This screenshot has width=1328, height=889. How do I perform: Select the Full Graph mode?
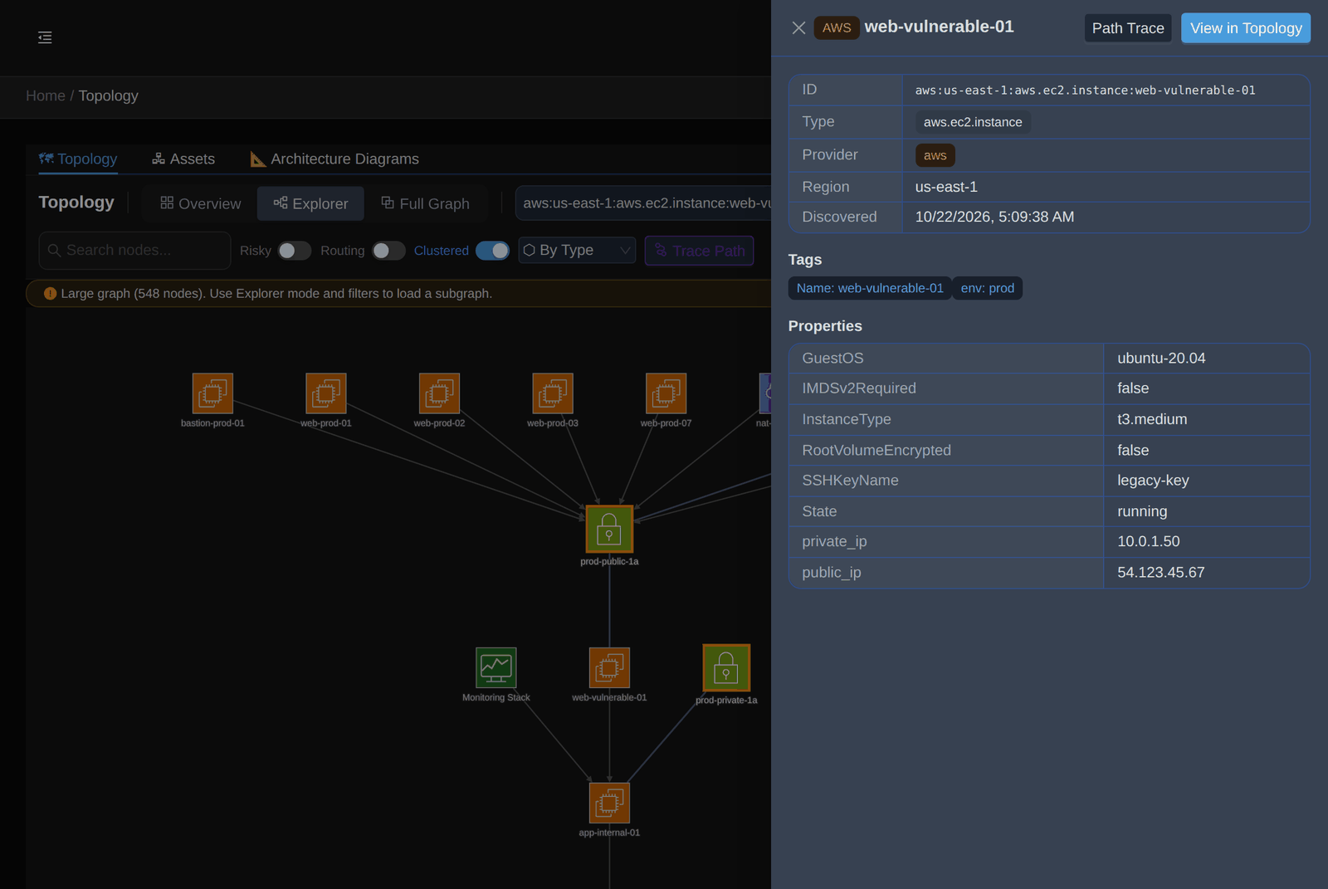[x=425, y=203]
